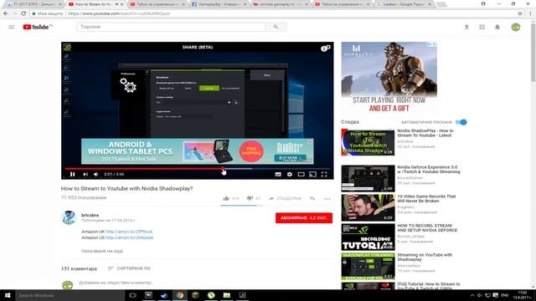Bookmark page with the star icon
Viewport: 536px width, 301px height.
[x=520, y=13]
